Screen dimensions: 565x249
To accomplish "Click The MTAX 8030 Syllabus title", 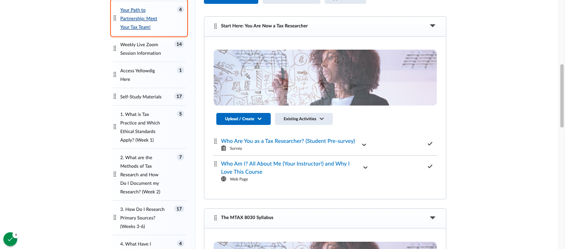I will [247, 217].
